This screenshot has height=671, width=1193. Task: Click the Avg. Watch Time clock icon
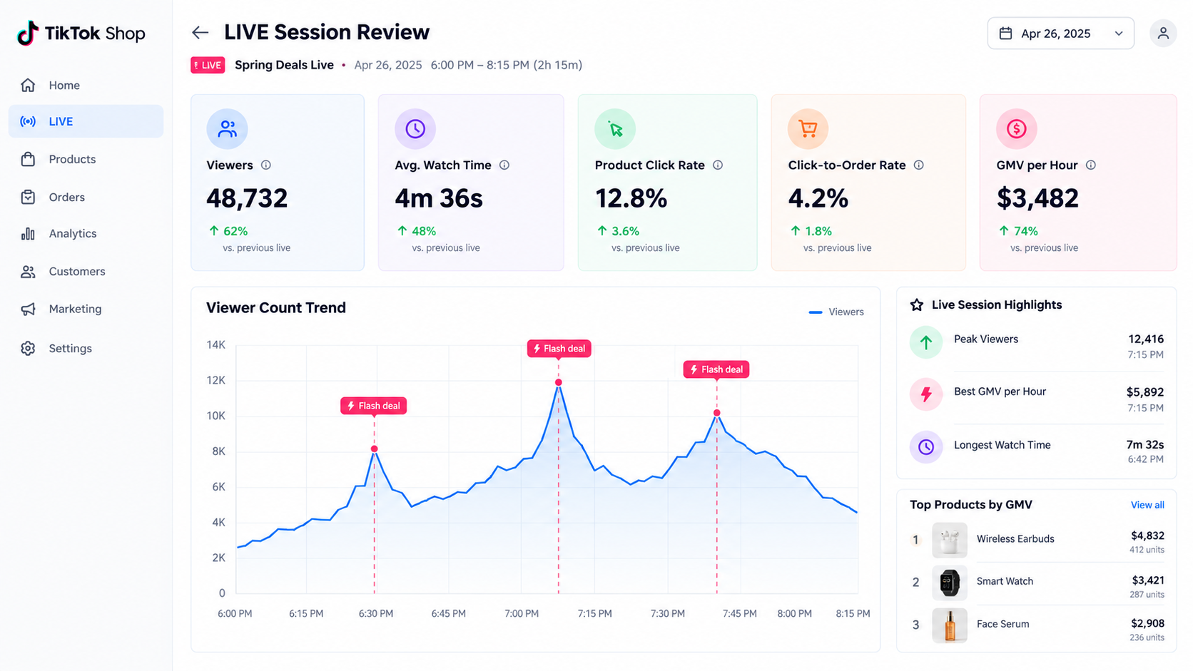(x=415, y=128)
